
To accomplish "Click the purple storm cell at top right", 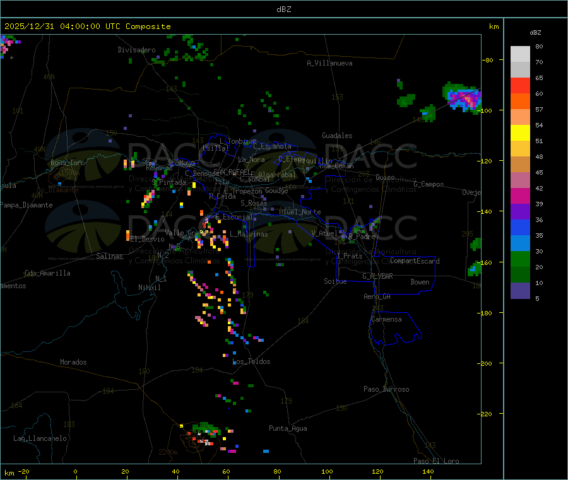I will pyautogui.click(x=464, y=98).
